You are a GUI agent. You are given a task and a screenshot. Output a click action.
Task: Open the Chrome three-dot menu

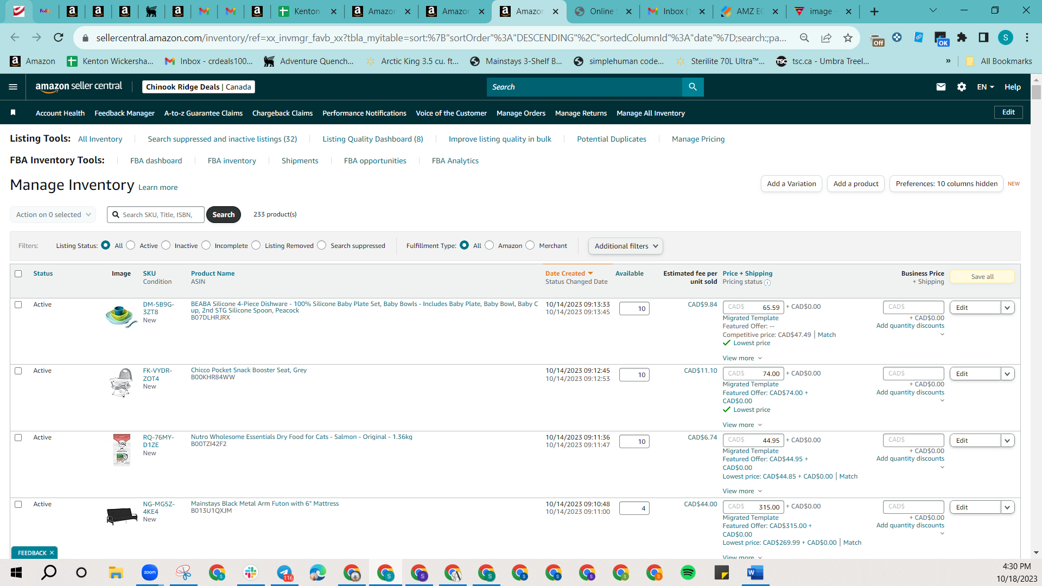pyautogui.click(x=1027, y=37)
